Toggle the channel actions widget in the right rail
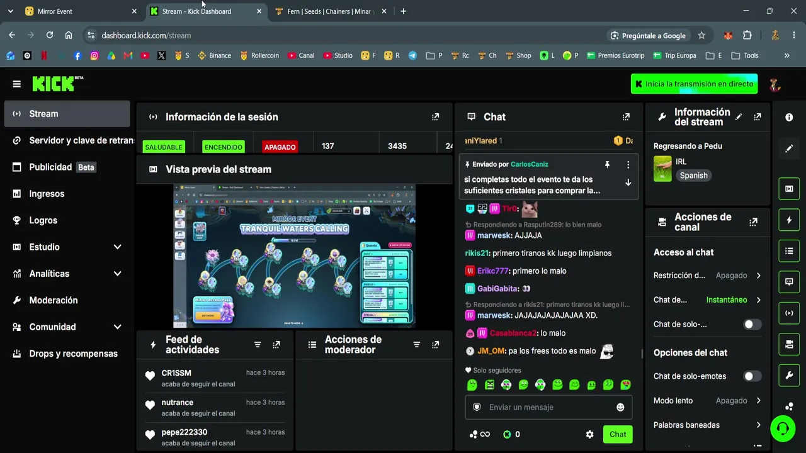 pos(789,344)
